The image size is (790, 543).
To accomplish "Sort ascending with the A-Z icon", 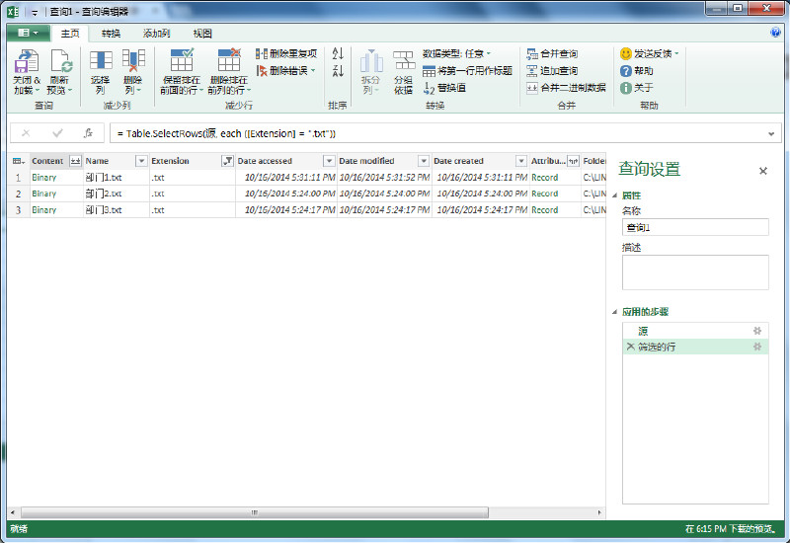I will point(338,53).
